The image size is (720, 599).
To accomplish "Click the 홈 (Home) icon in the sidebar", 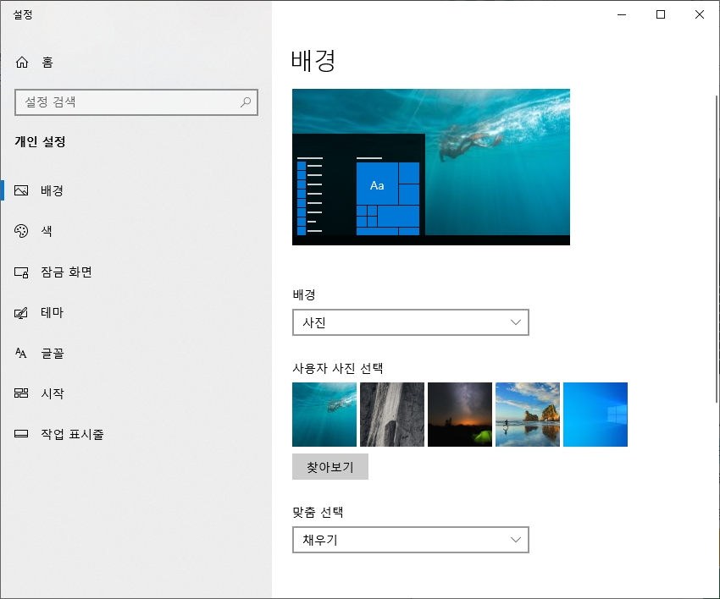I will tap(20, 61).
